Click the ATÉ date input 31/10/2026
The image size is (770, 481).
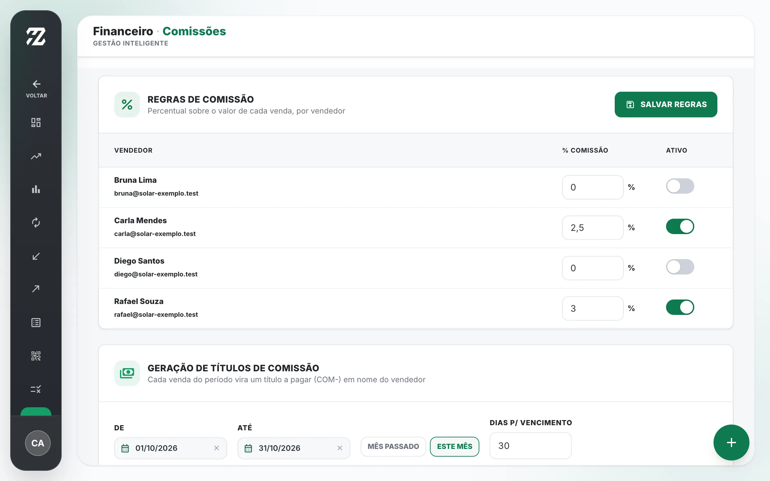click(x=294, y=448)
